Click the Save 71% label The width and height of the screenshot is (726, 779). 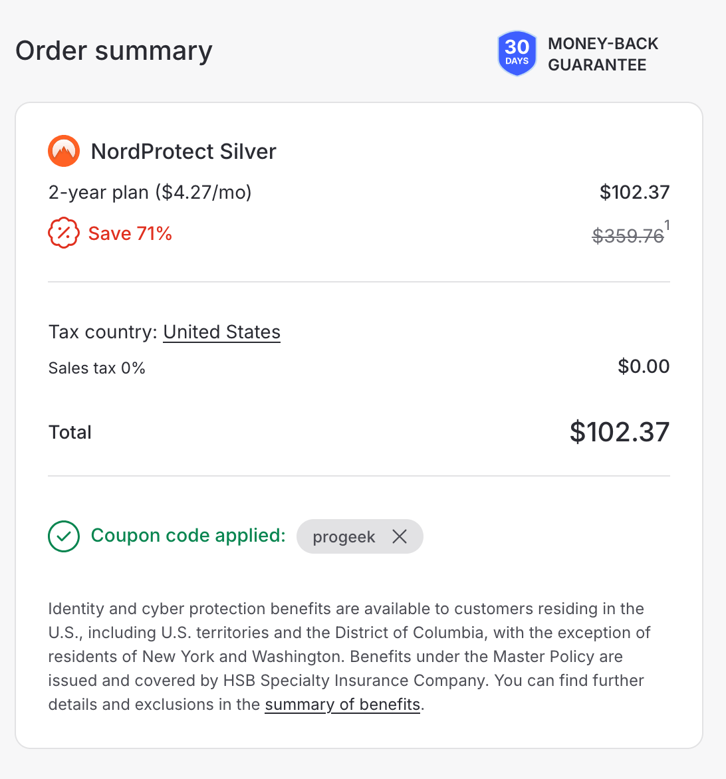click(130, 233)
